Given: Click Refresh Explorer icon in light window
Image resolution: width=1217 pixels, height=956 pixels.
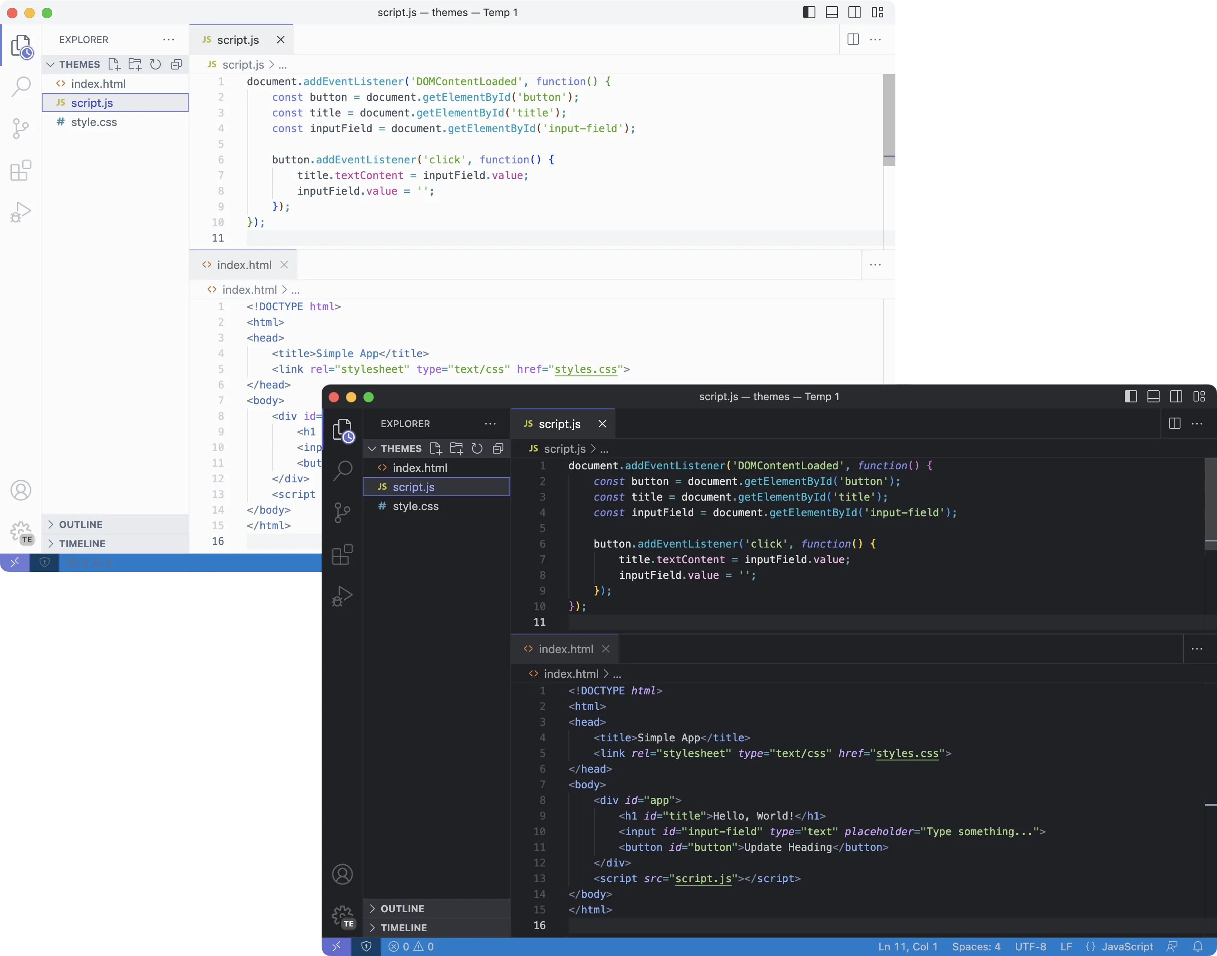Looking at the screenshot, I should [156, 64].
